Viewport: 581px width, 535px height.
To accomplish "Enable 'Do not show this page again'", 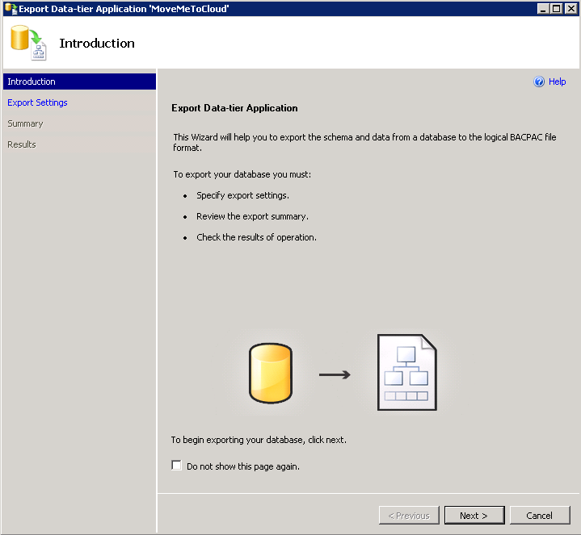I will tap(177, 466).
